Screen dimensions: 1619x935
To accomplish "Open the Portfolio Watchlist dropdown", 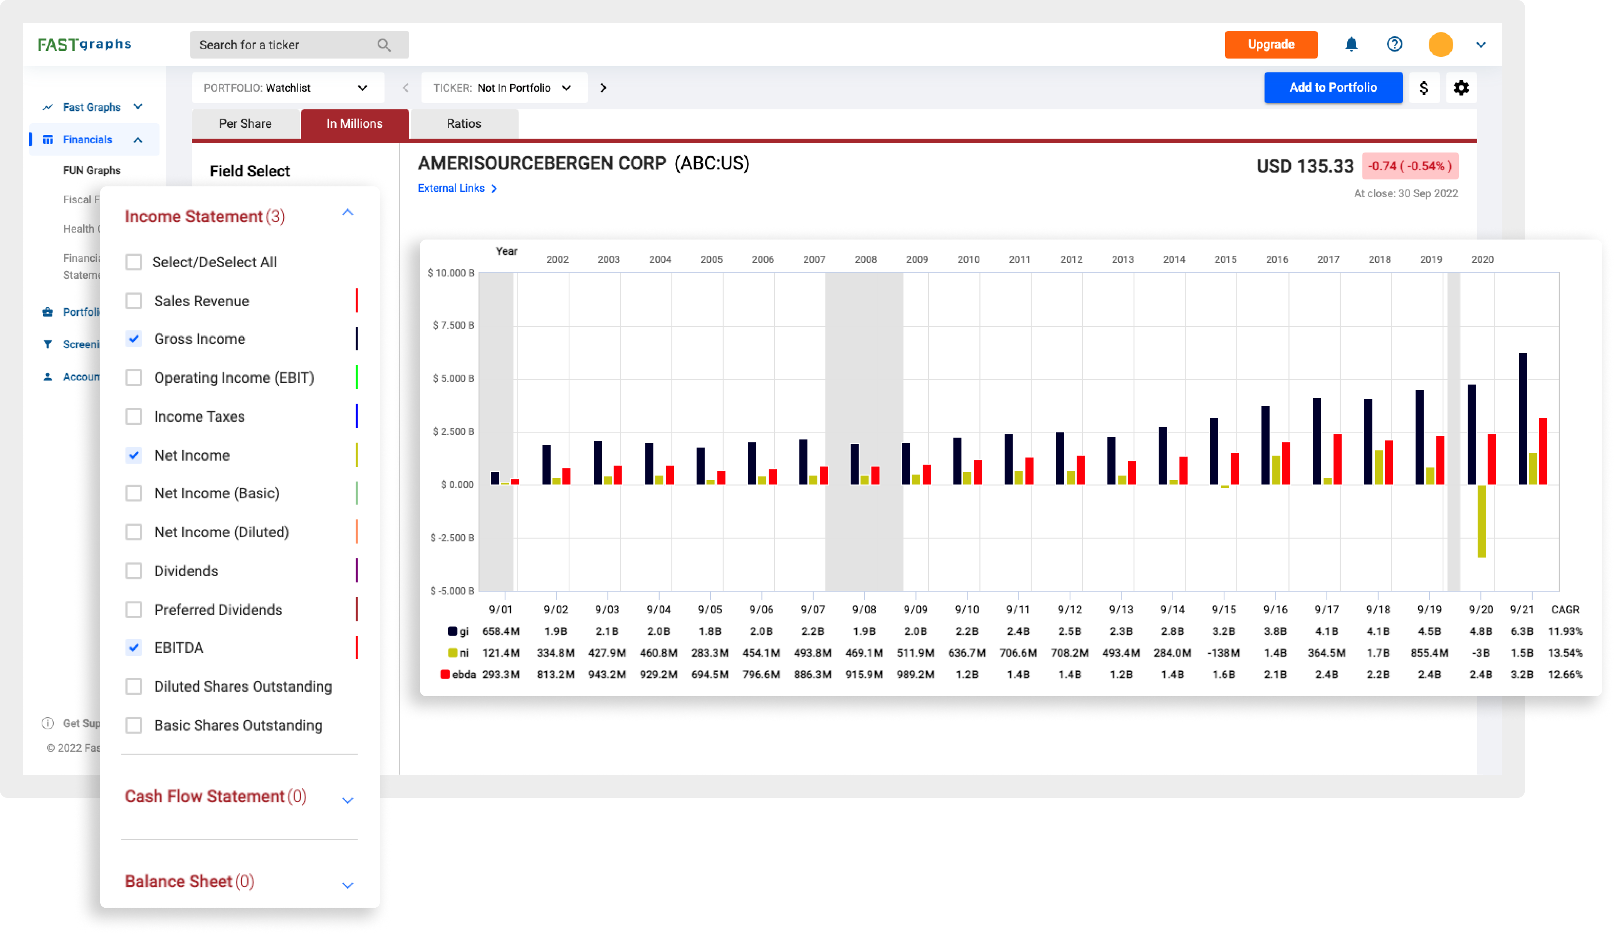I will pos(287,88).
